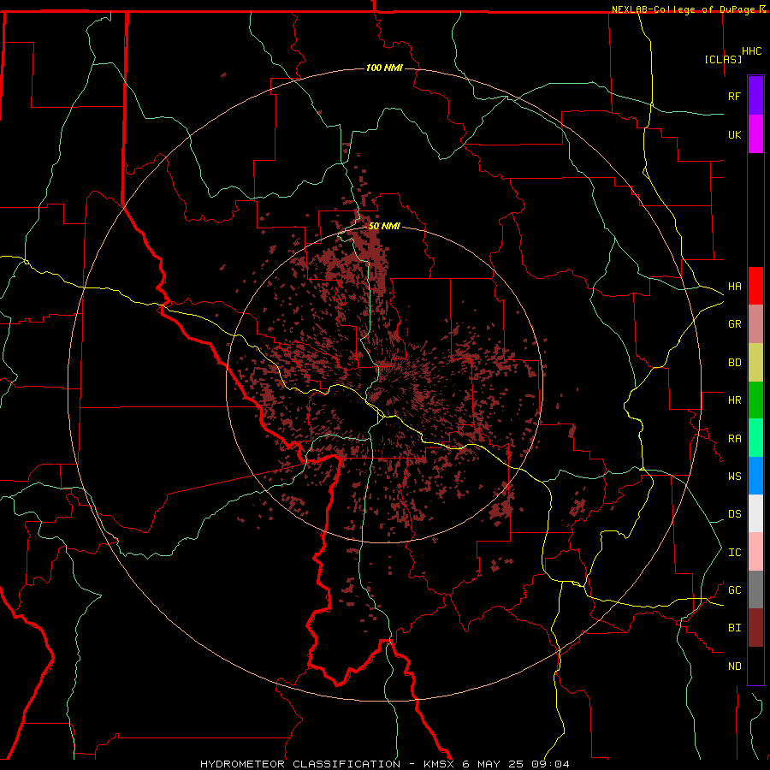770x770 pixels.
Task: Select the IC pink legend swatch
Action: coord(755,552)
